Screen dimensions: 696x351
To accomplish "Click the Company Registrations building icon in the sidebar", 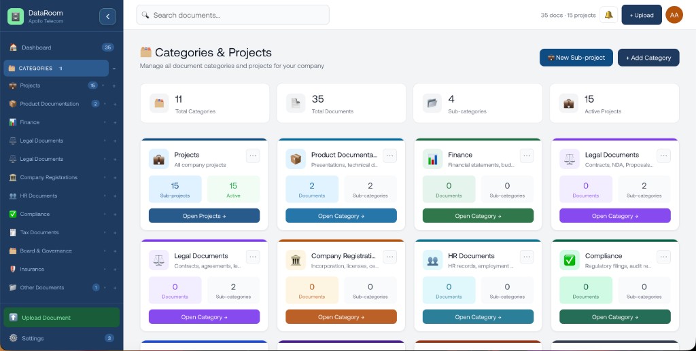I will pos(13,177).
